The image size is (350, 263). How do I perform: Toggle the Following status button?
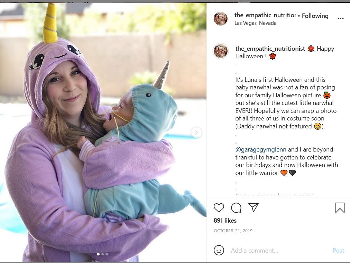315,16
